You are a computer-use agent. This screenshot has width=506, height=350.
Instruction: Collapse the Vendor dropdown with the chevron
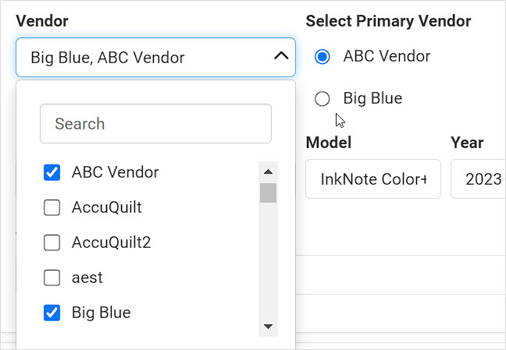click(x=281, y=56)
